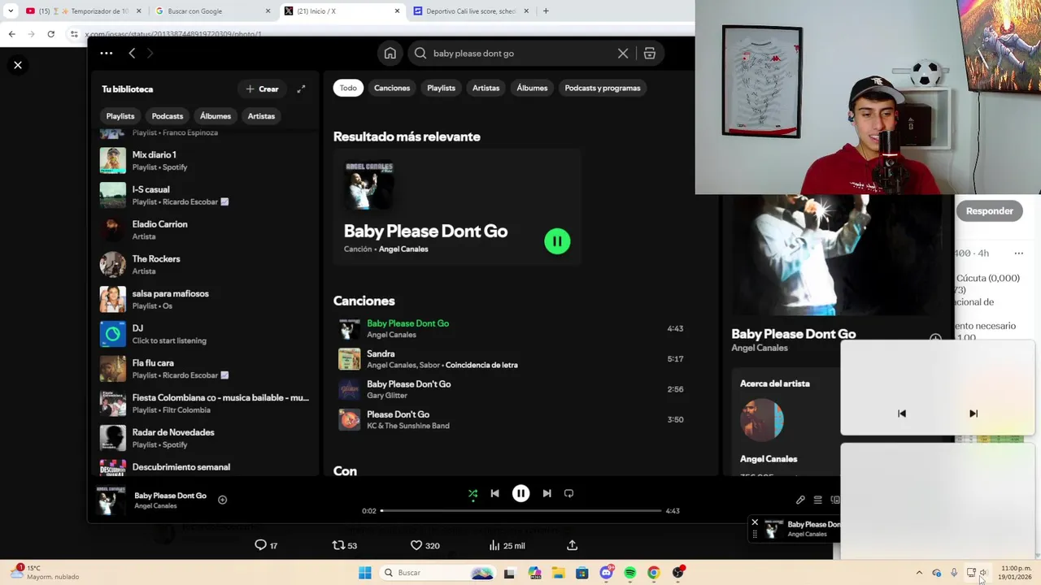Filter the library by Álbumes

216,116
